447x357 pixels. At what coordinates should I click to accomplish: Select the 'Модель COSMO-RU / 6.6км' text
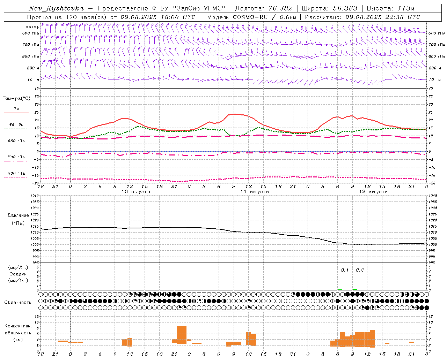251,17
